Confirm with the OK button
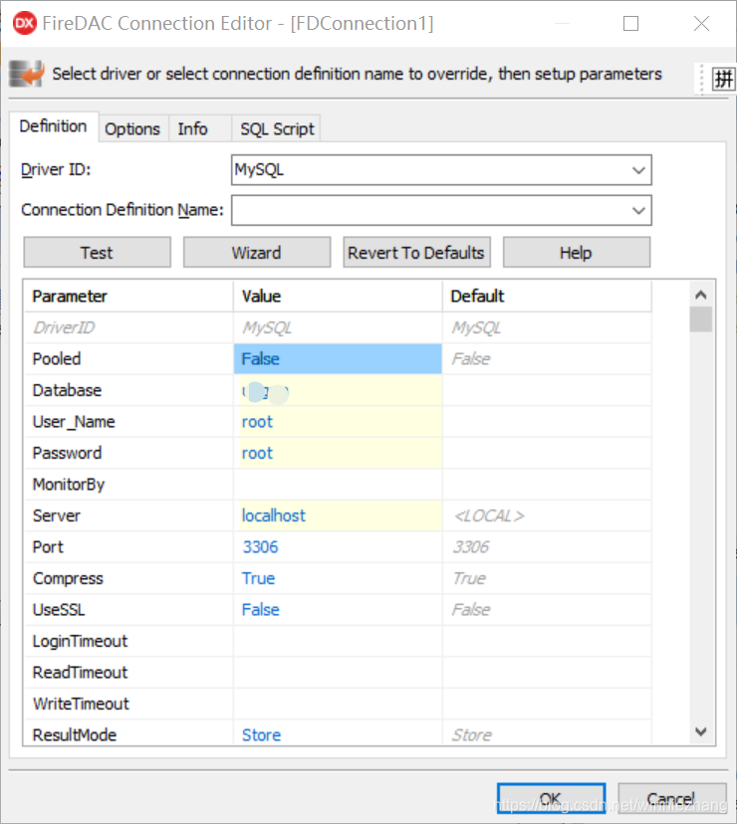The image size is (737, 824). coord(551,799)
